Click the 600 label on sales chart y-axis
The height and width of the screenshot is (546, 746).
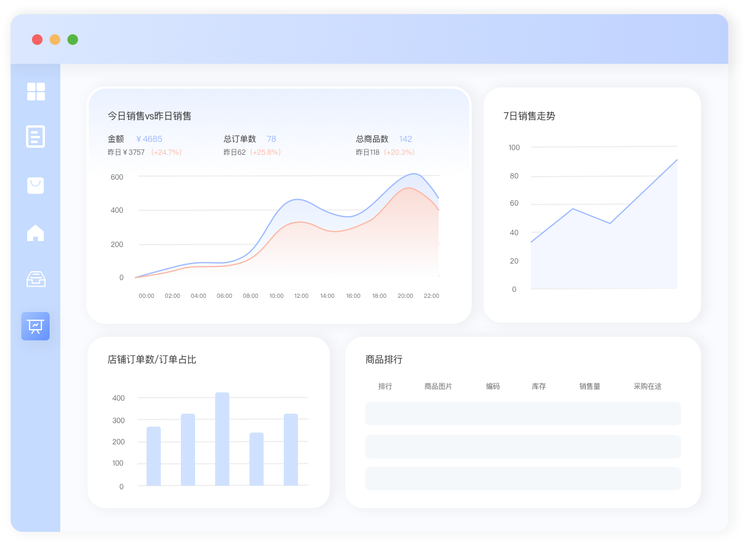point(117,177)
